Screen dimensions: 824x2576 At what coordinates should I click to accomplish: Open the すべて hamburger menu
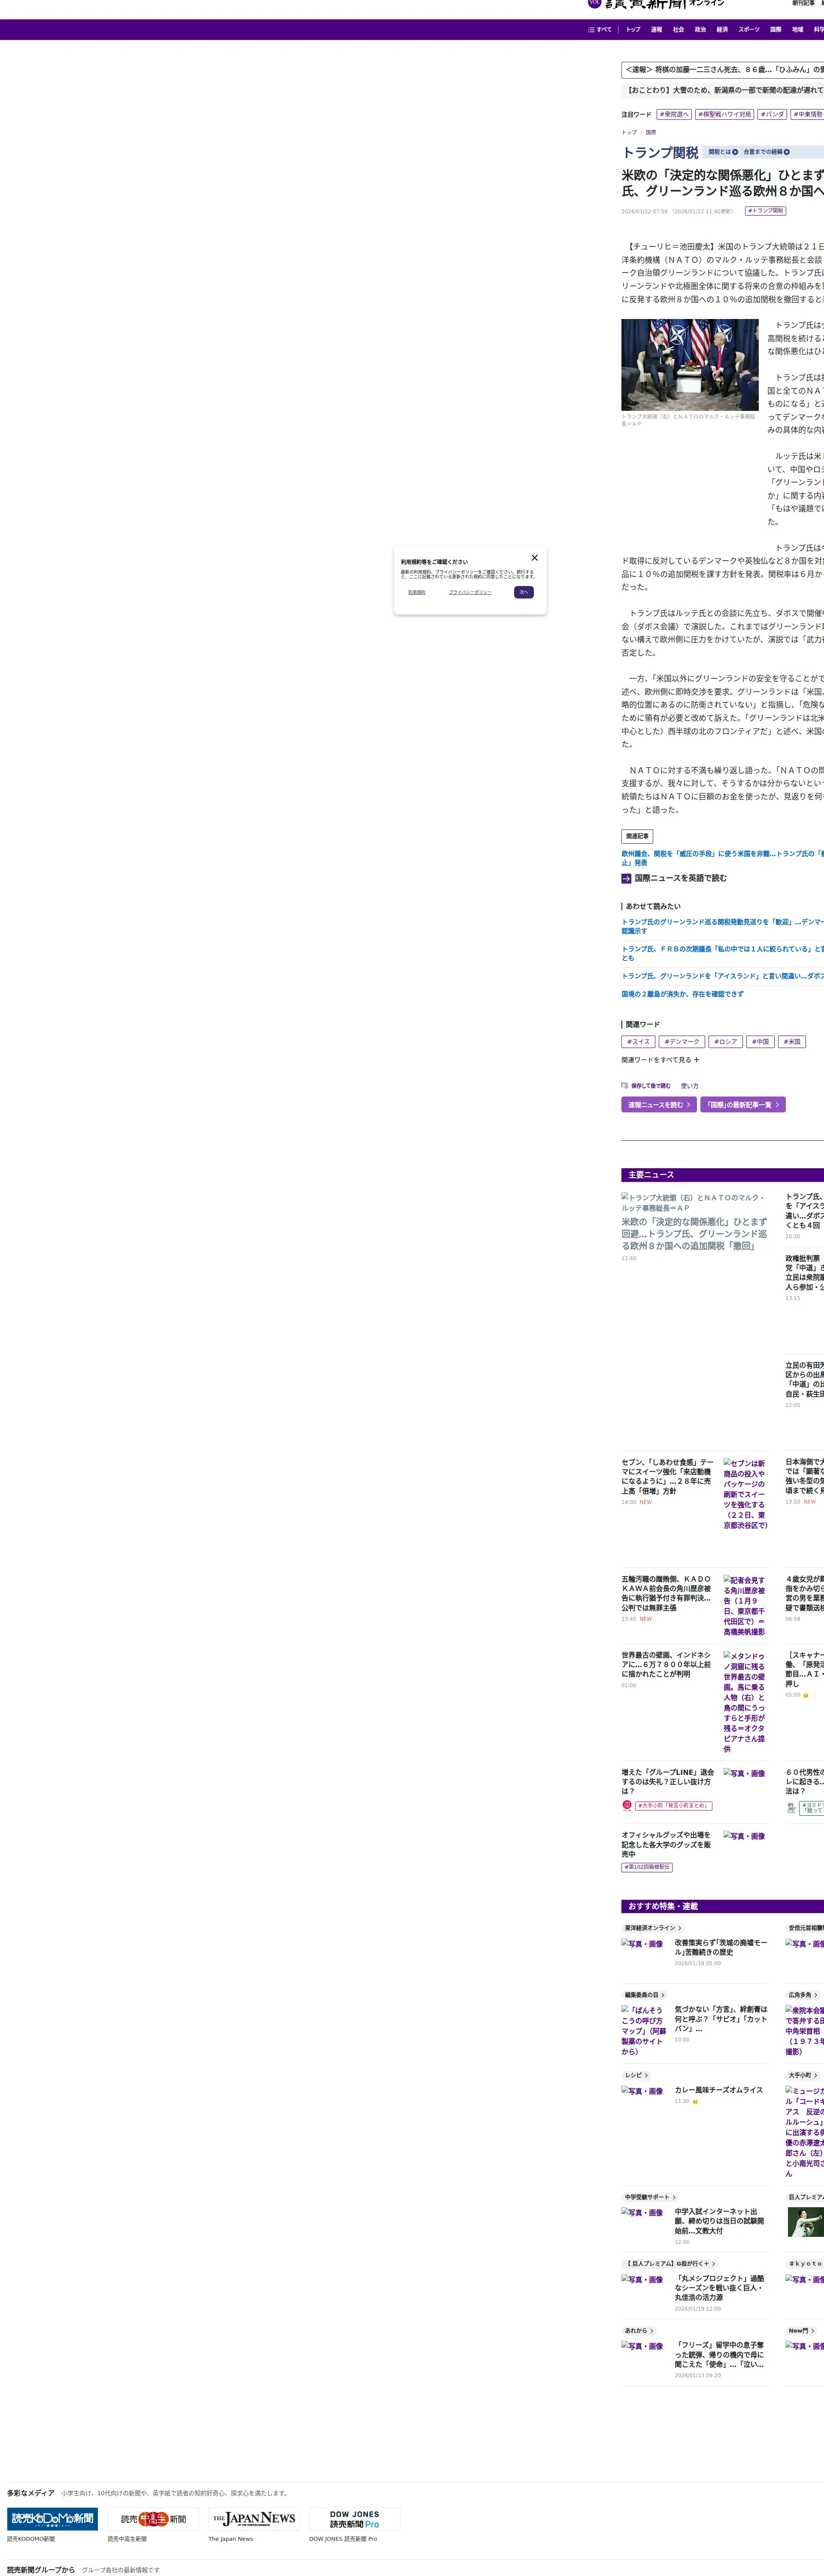point(600,30)
